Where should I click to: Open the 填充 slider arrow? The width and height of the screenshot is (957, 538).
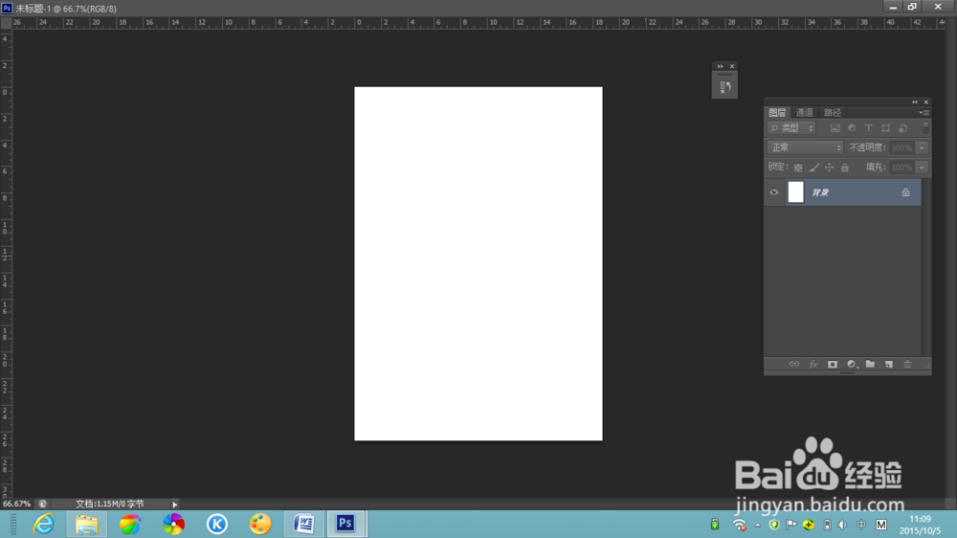point(923,168)
